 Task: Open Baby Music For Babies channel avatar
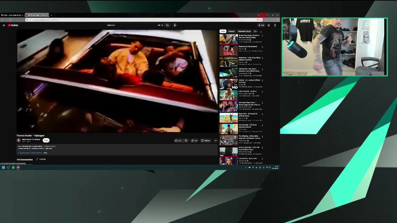(18, 140)
